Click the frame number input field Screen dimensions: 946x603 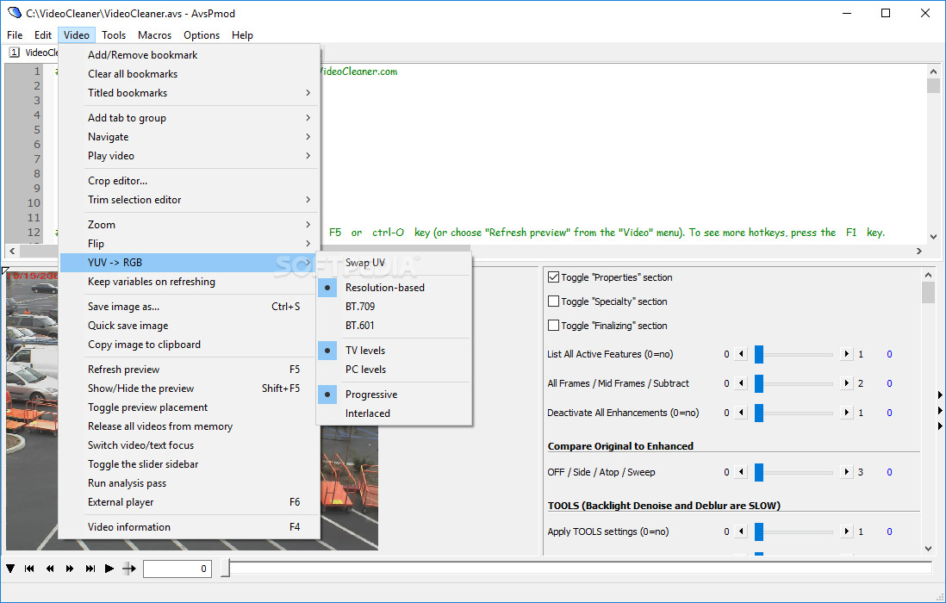pyautogui.click(x=177, y=568)
